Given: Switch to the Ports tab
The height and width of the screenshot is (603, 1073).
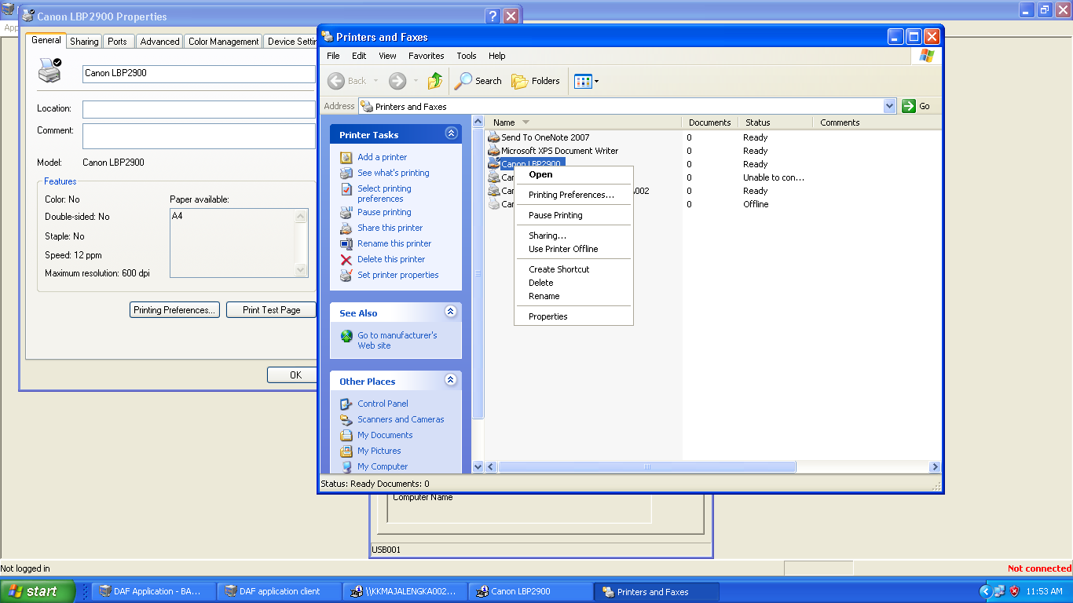Looking at the screenshot, I should (x=118, y=42).
